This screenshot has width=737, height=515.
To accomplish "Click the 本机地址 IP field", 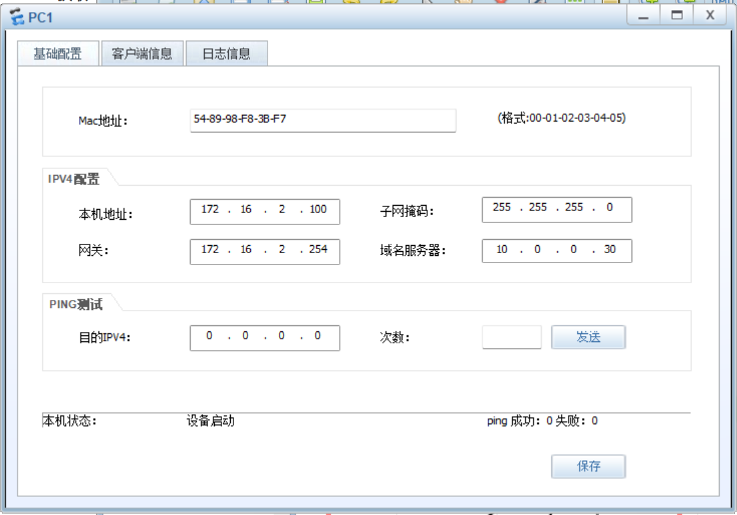I will pyautogui.click(x=265, y=212).
